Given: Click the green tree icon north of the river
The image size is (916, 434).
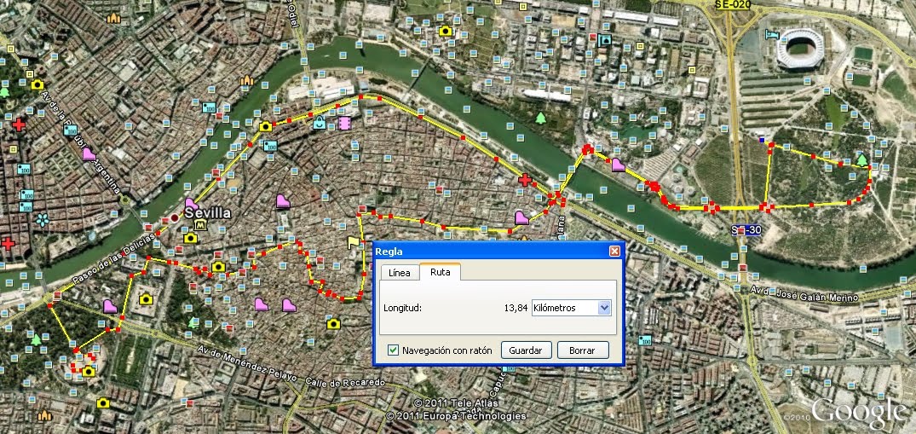Looking at the screenshot, I should click(540, 119).
